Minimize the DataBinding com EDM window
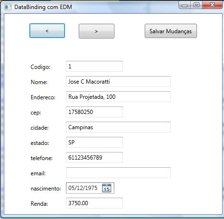Viewport: 224px width, 219px height. 185,5
